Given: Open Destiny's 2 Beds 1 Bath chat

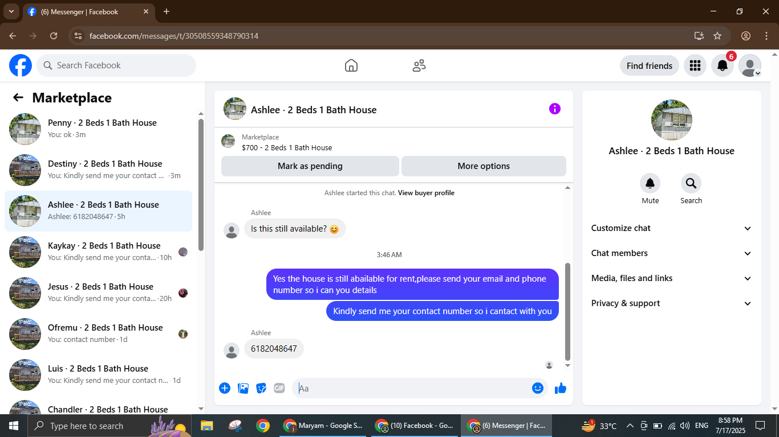Looking at the screenshot, I should (x=99, y=169).
